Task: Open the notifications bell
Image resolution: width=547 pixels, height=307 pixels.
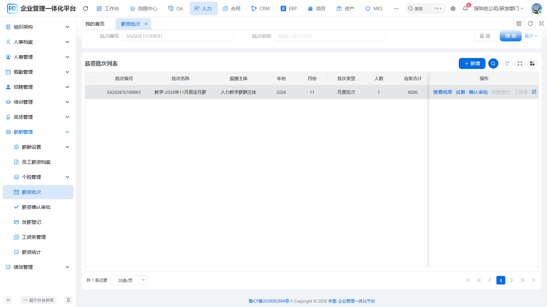Action: click(x=465, y=9)
